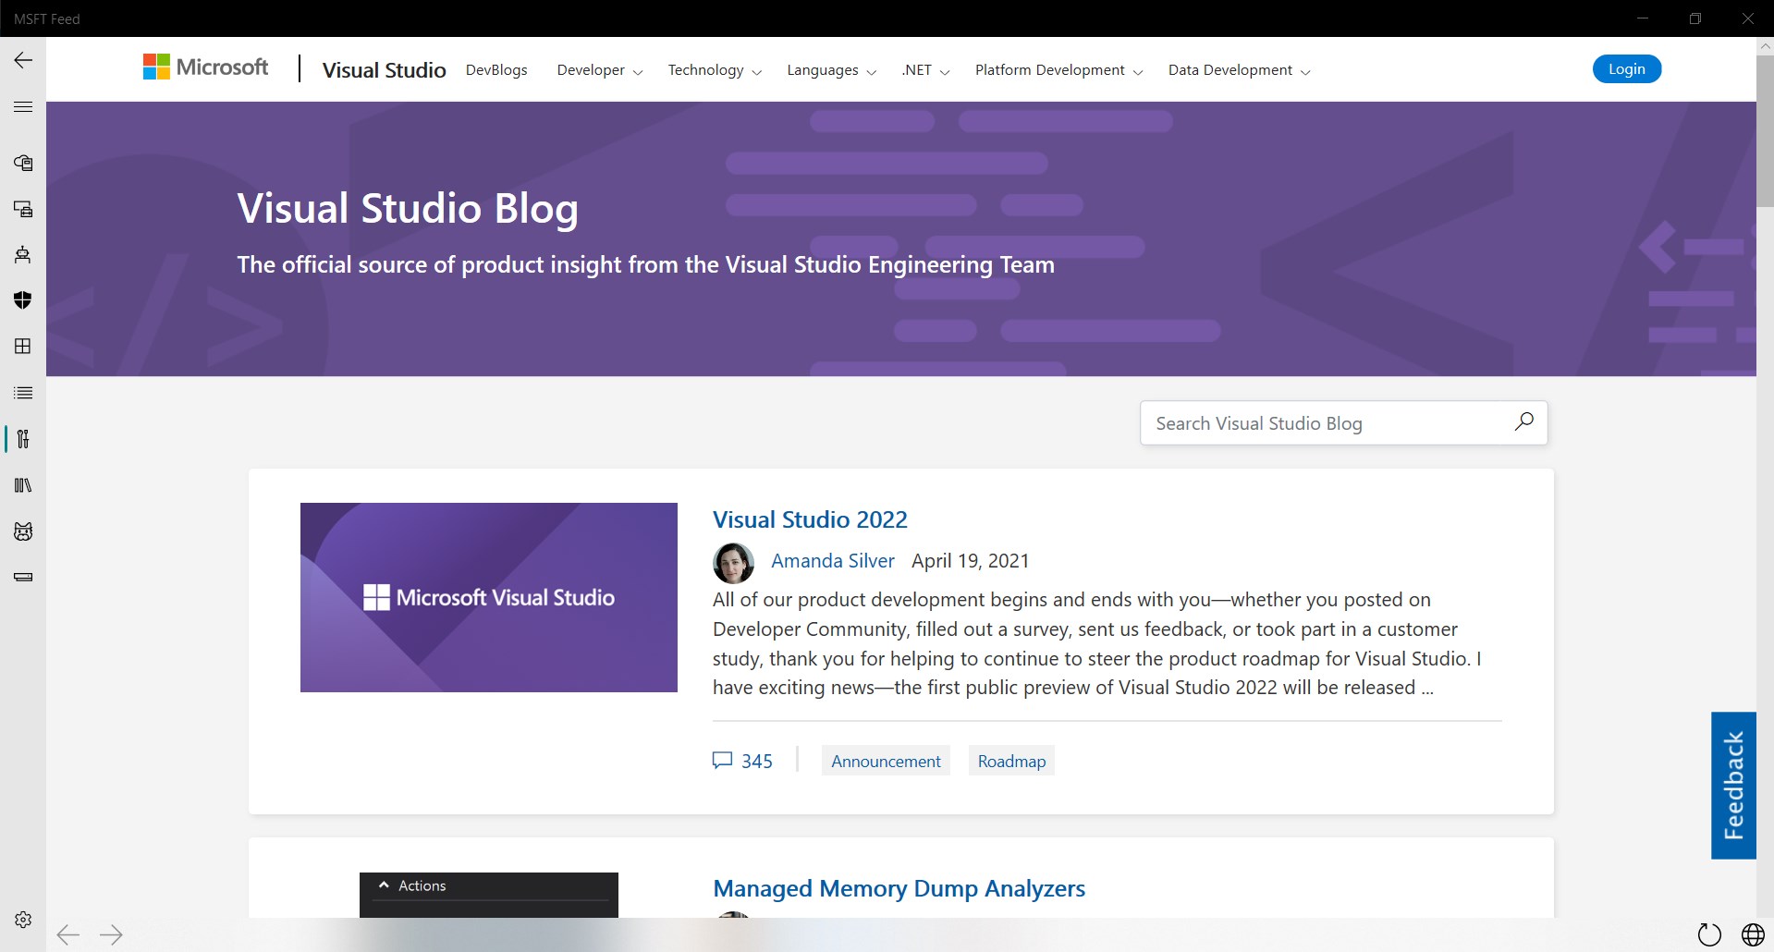Screen dimensions: 1774x952
Task: Go back using the bottom navigation arrow
Action: click(x=68, y=935)
